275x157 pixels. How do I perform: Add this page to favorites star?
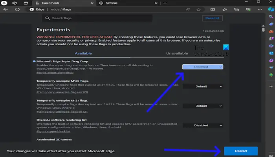198,9
